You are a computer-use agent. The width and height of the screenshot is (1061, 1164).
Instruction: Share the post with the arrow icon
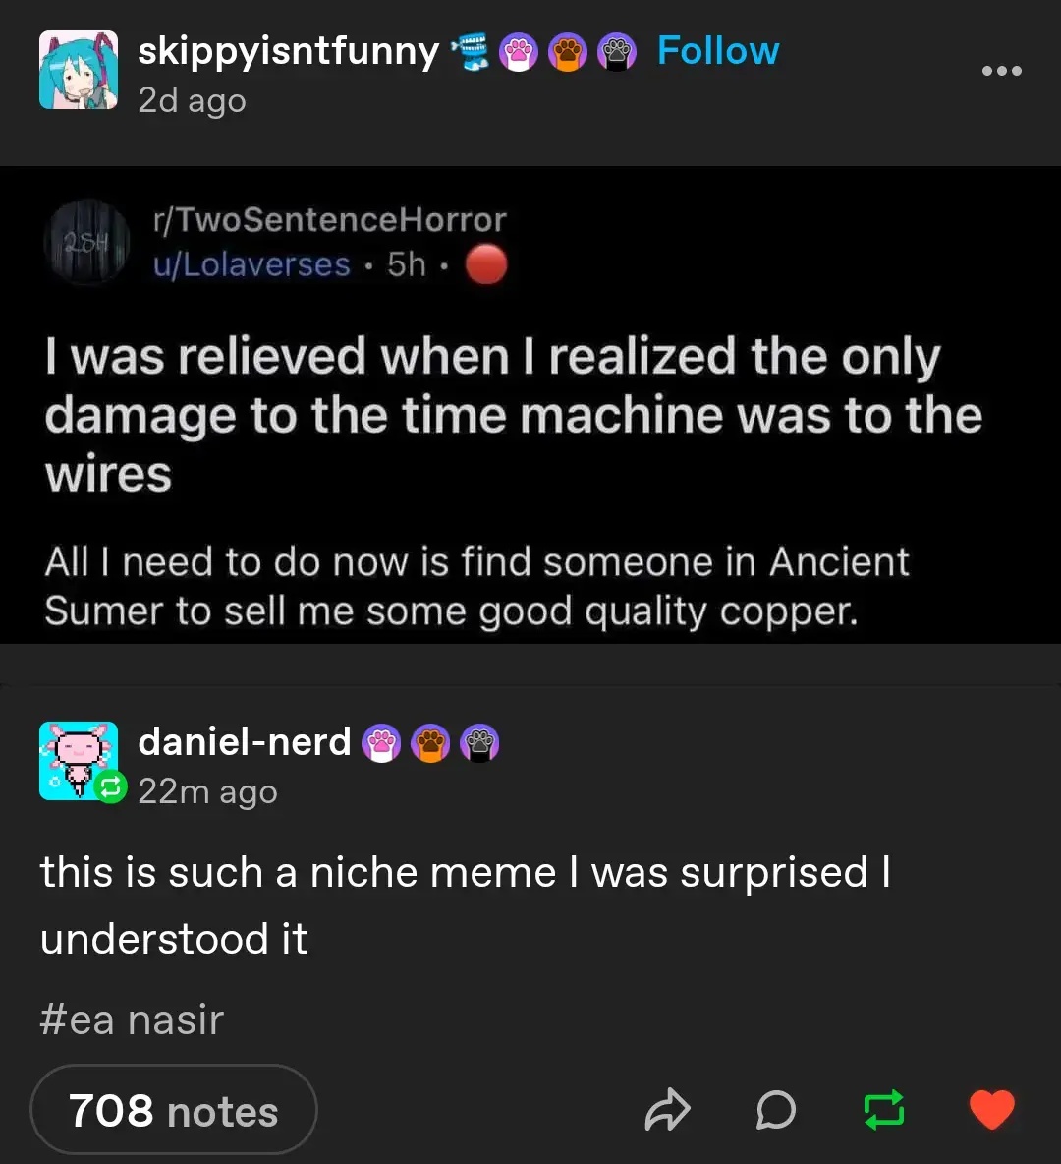click(668, 1111)
